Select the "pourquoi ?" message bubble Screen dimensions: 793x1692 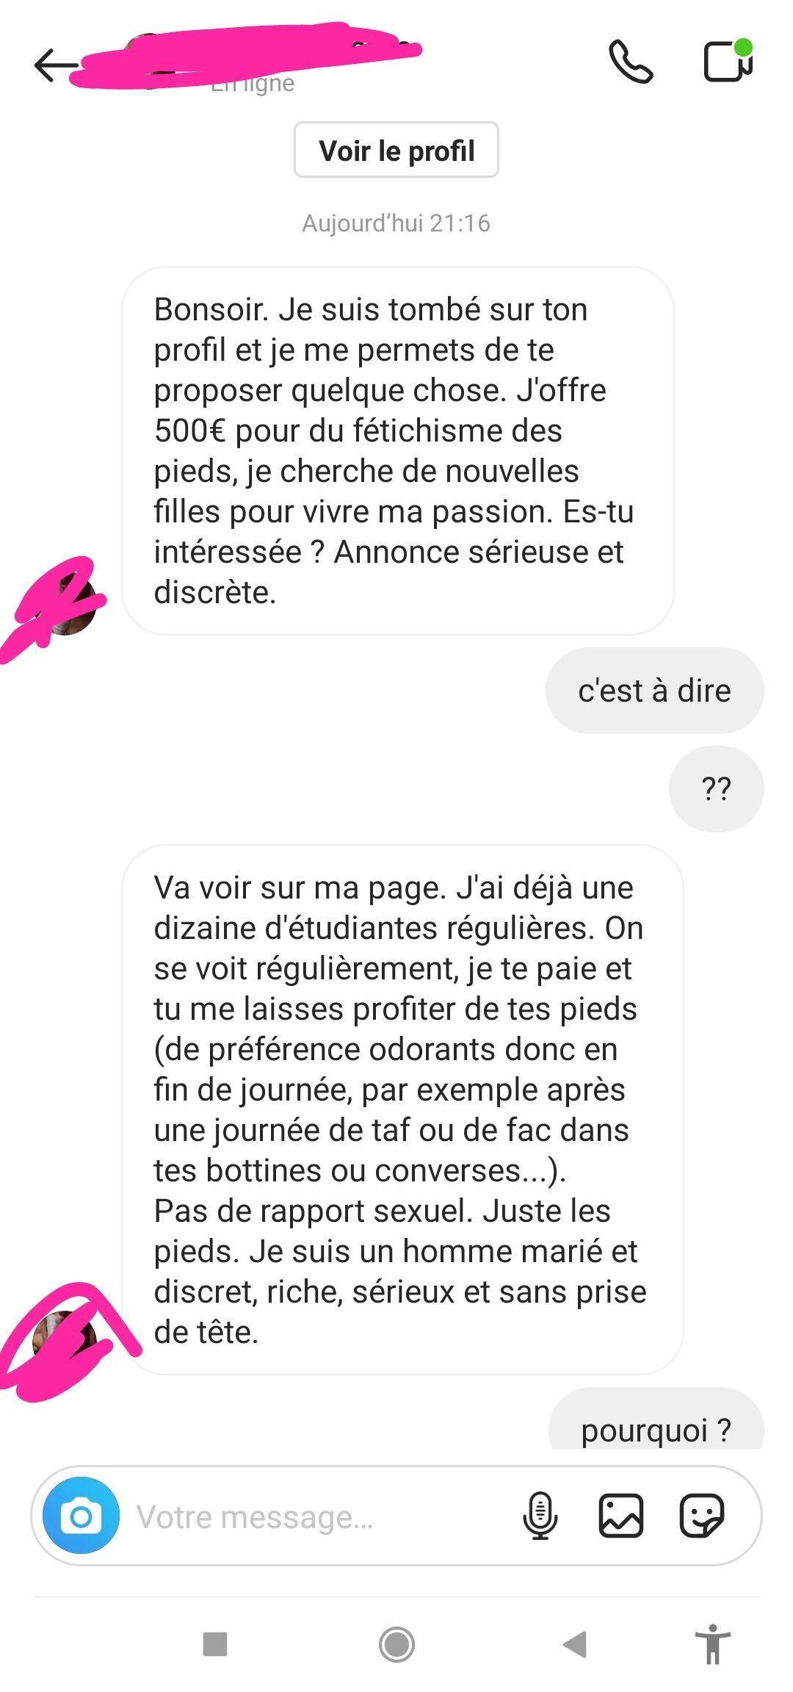point(656,1419)
